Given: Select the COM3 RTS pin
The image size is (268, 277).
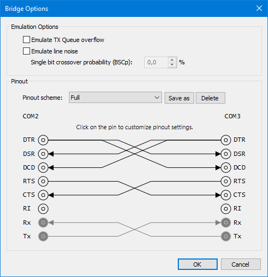Looking at the screenshot, I should 226,181.
